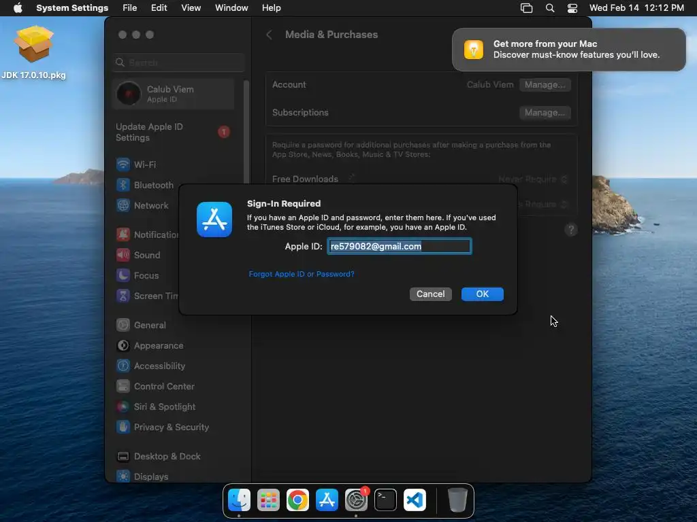The image size is (697, 522).
Task: Select Desktop & Dock icon in sidebar
Action: pos(123,457)
